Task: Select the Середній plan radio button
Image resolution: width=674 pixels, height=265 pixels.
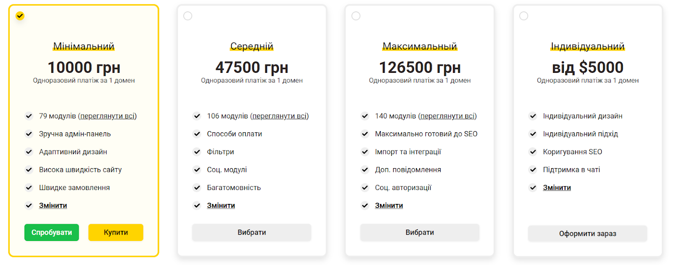Action: click(188, 16)
